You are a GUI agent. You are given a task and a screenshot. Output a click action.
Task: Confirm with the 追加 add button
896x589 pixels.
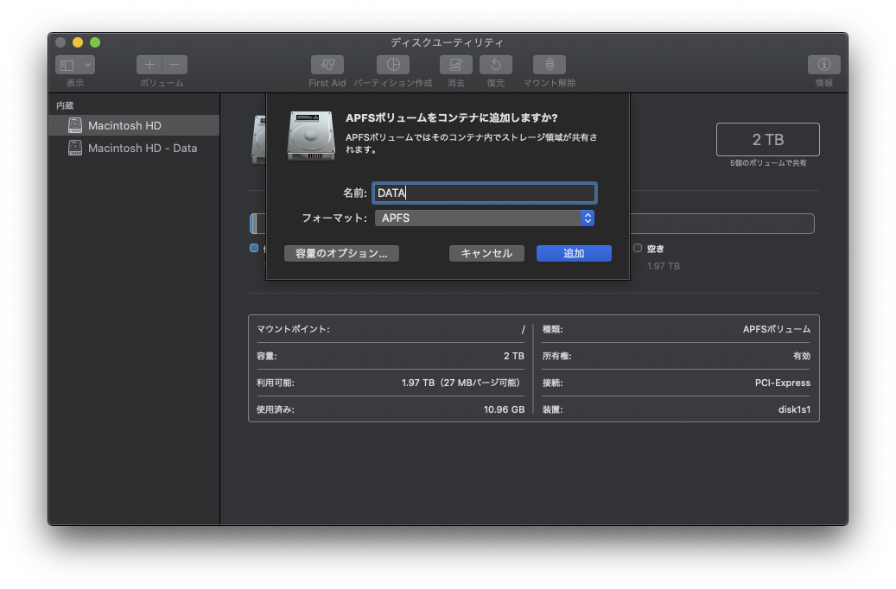pos(575,254)
